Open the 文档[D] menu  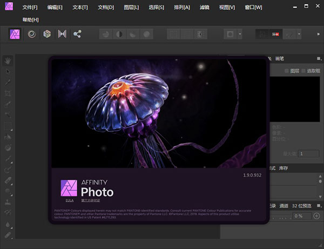pos(106,8)
